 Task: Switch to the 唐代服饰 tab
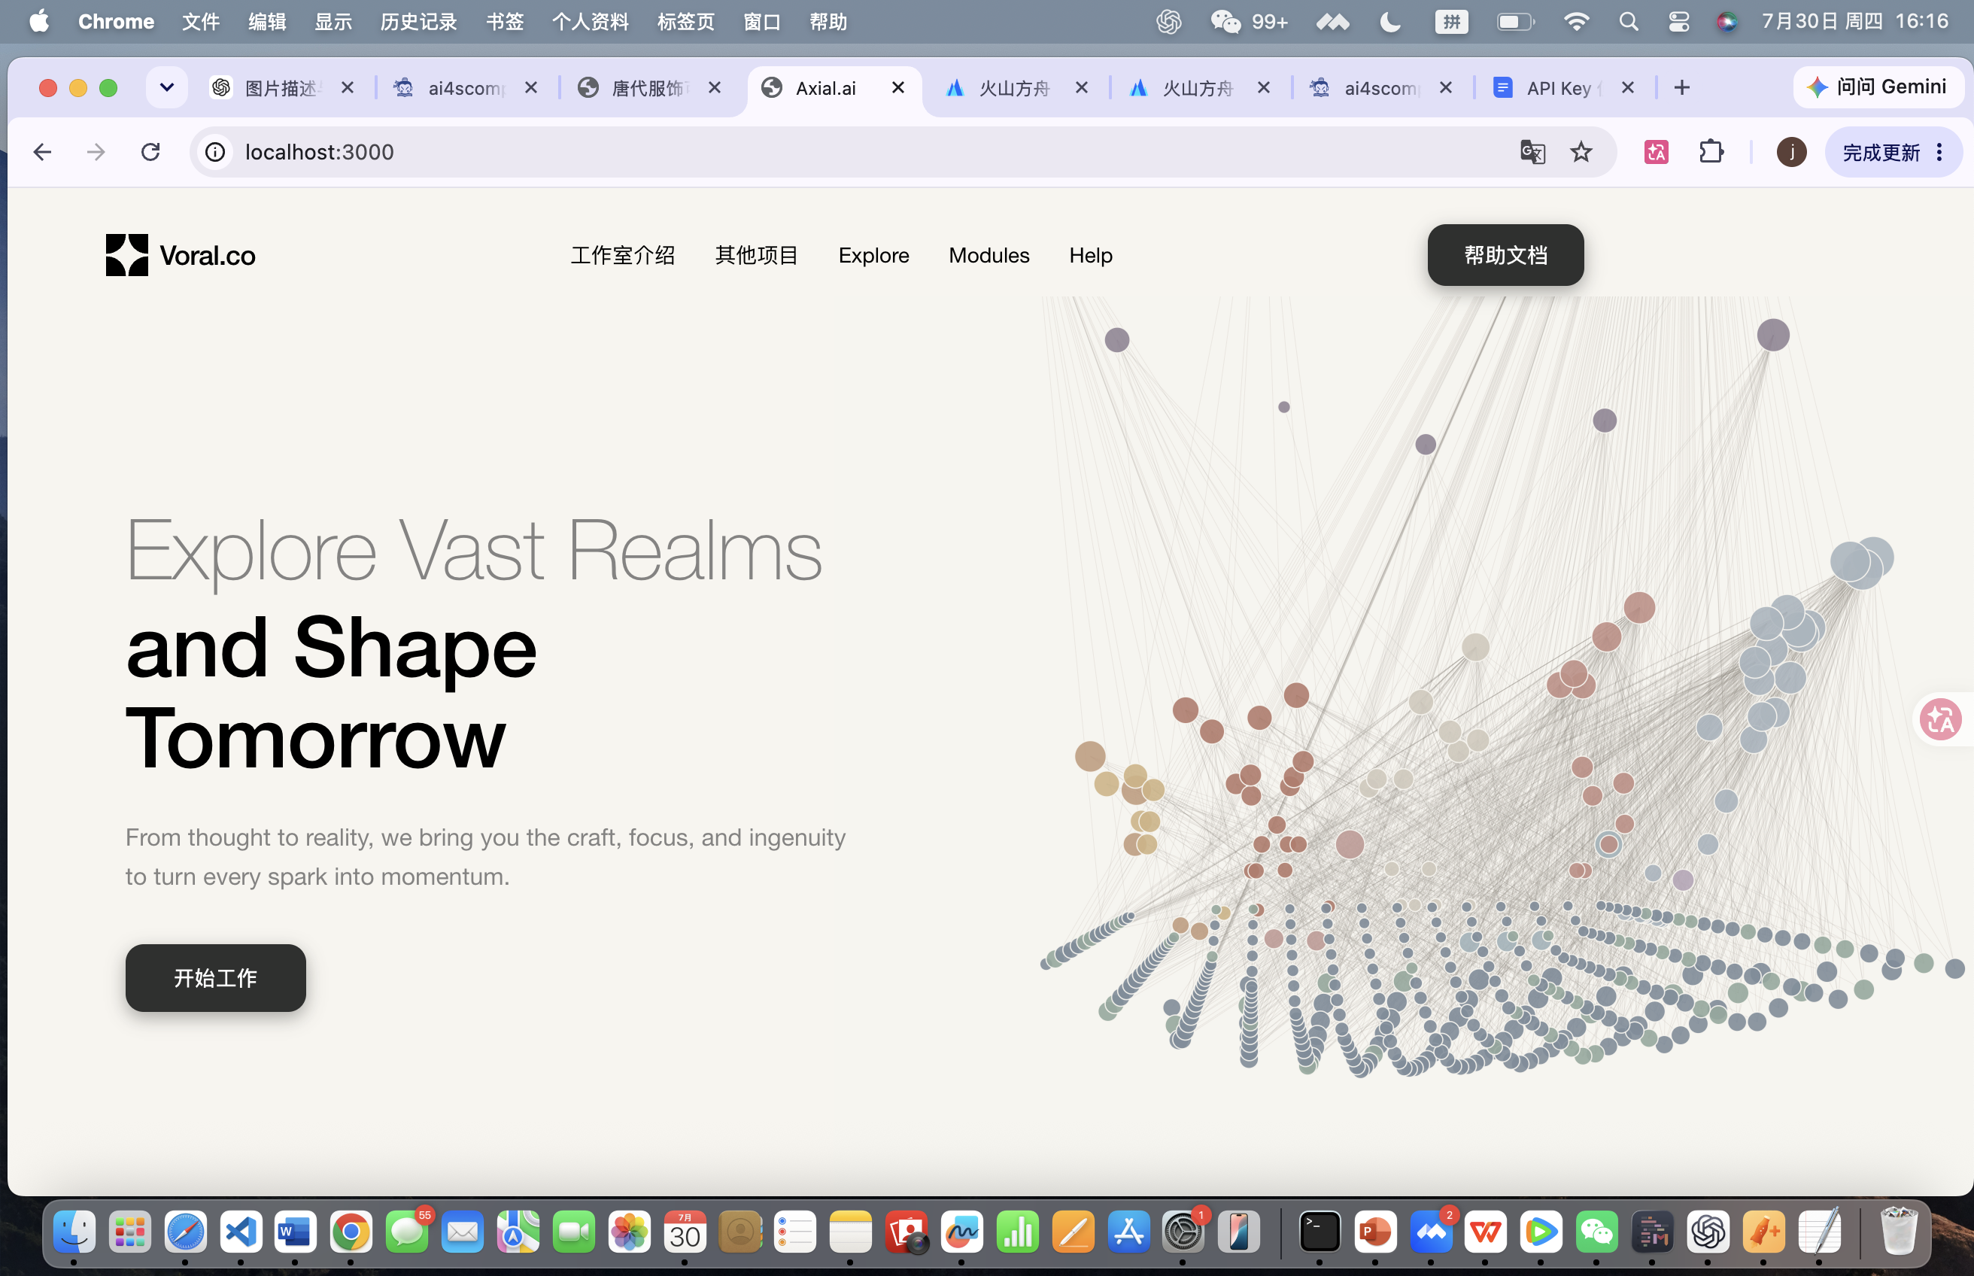(650, 88)
